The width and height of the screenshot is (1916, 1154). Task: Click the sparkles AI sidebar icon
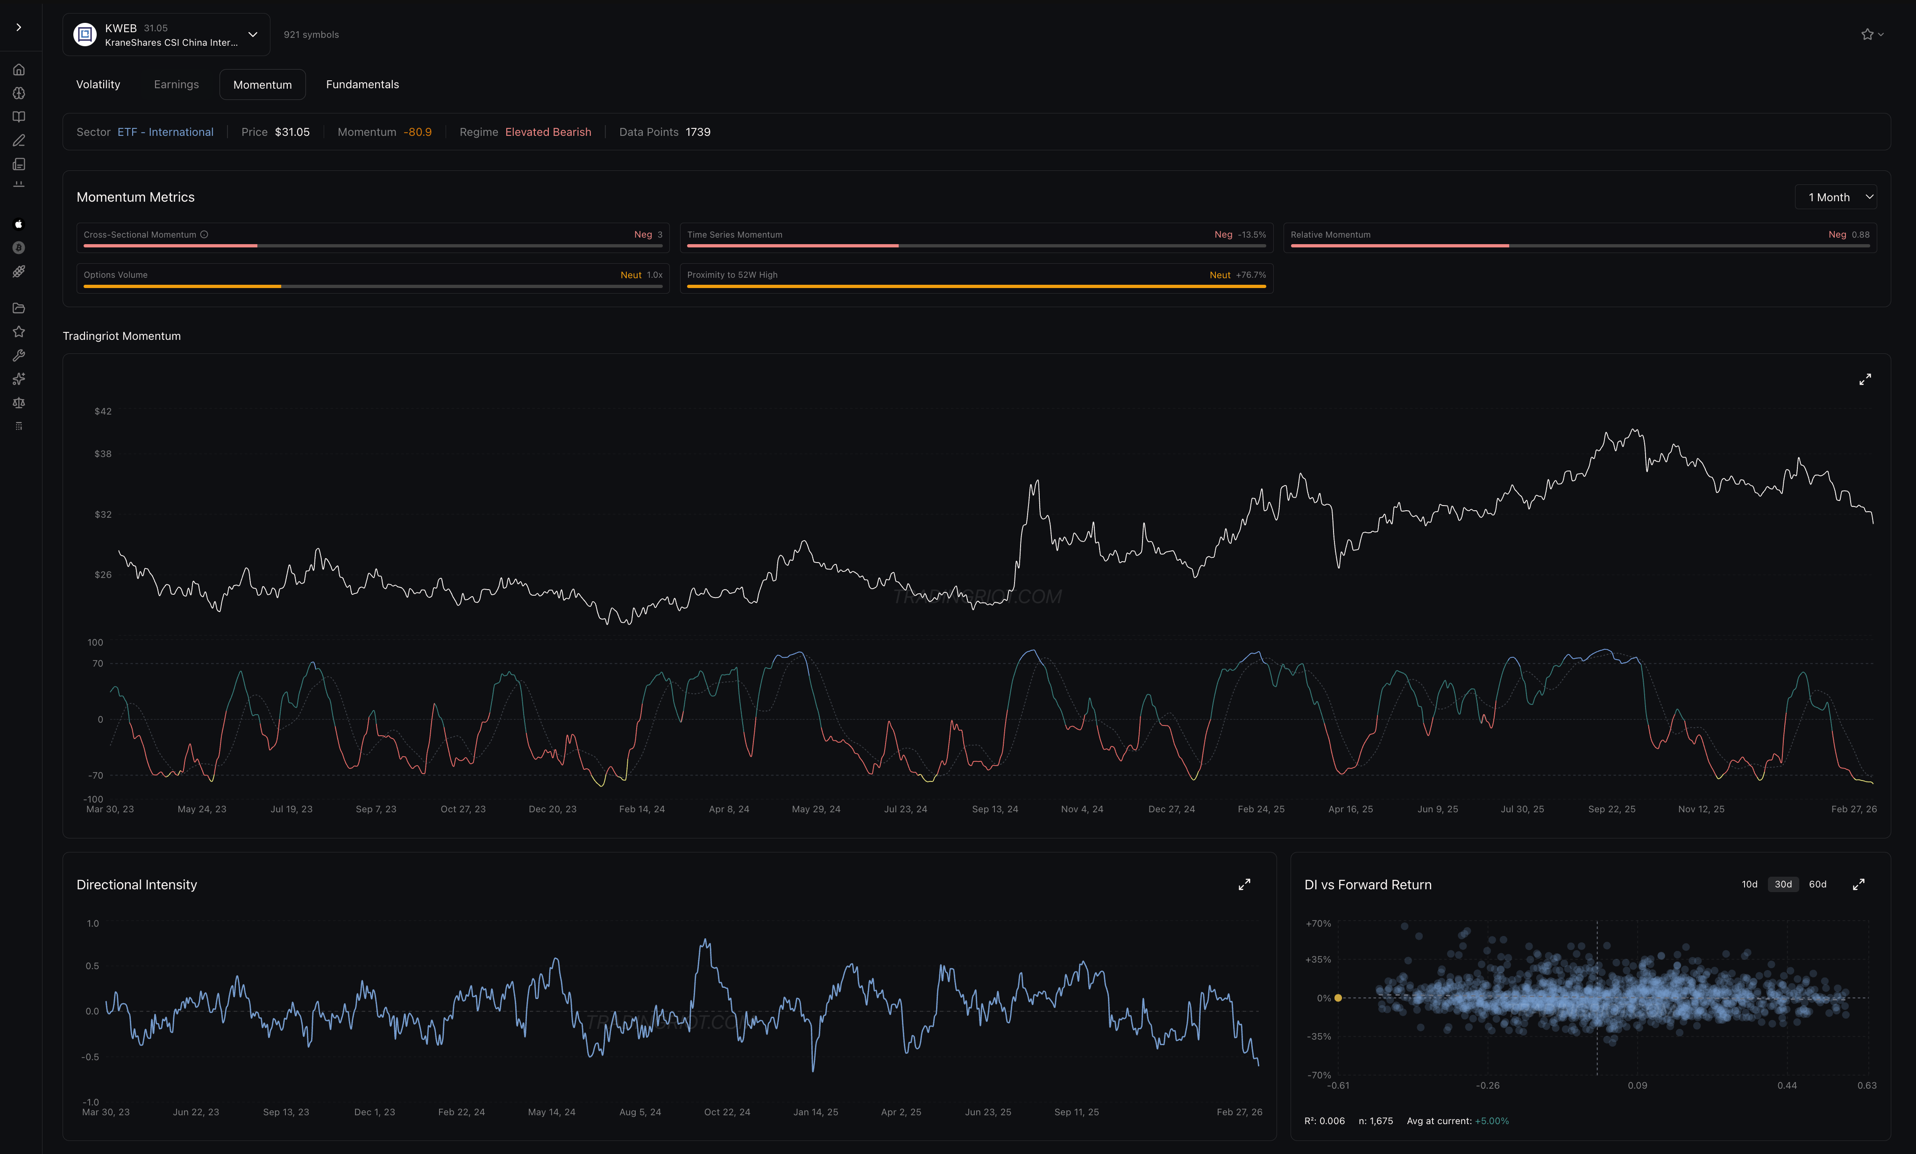click(19, 379)
